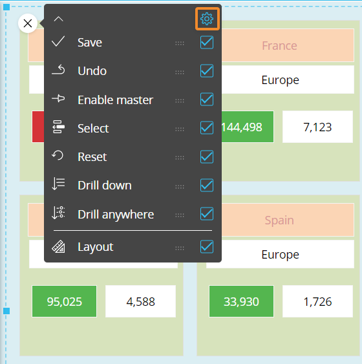Collapse the menu with the up chevron
The height and width of the screenshot is (364, 362).
58,19
